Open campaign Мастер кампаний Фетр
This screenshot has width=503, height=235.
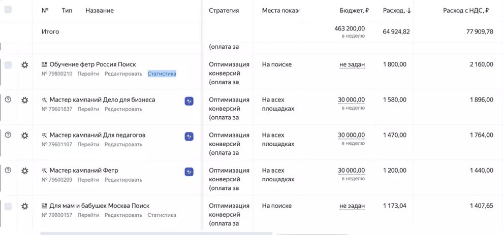pos(84,170)
